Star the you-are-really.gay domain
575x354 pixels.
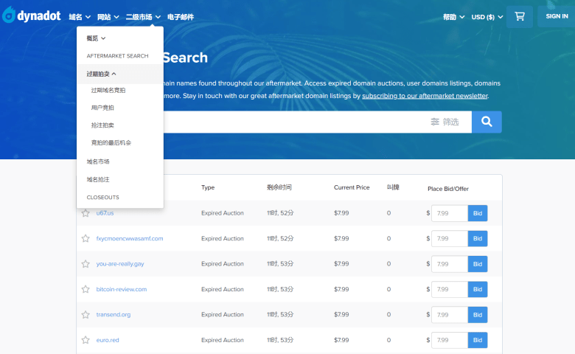[x=86, y=264]
